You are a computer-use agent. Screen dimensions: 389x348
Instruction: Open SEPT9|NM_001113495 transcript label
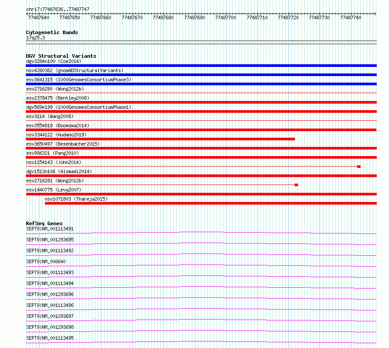pyautogui.click(x=50, y=338)
